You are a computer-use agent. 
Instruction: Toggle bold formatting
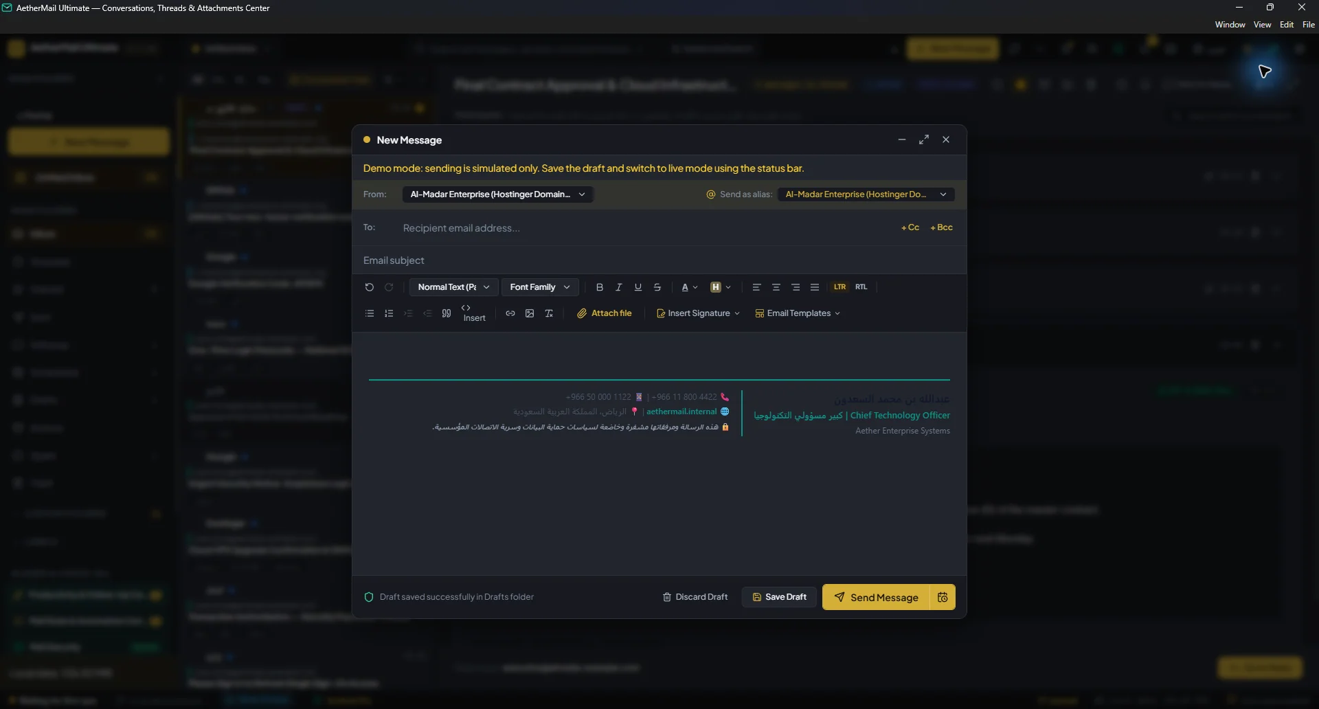600,287
